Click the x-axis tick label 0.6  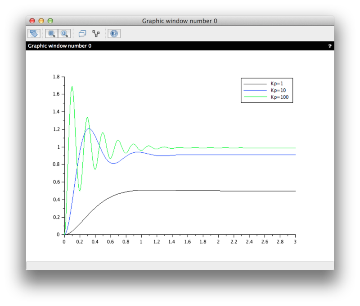pyautogui.click(x=110, y=242)
